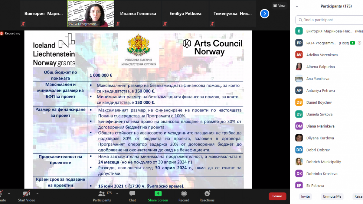363x204 pixels.
Task: Click host's recording status icon in list
Action: (x=359, y=43)
